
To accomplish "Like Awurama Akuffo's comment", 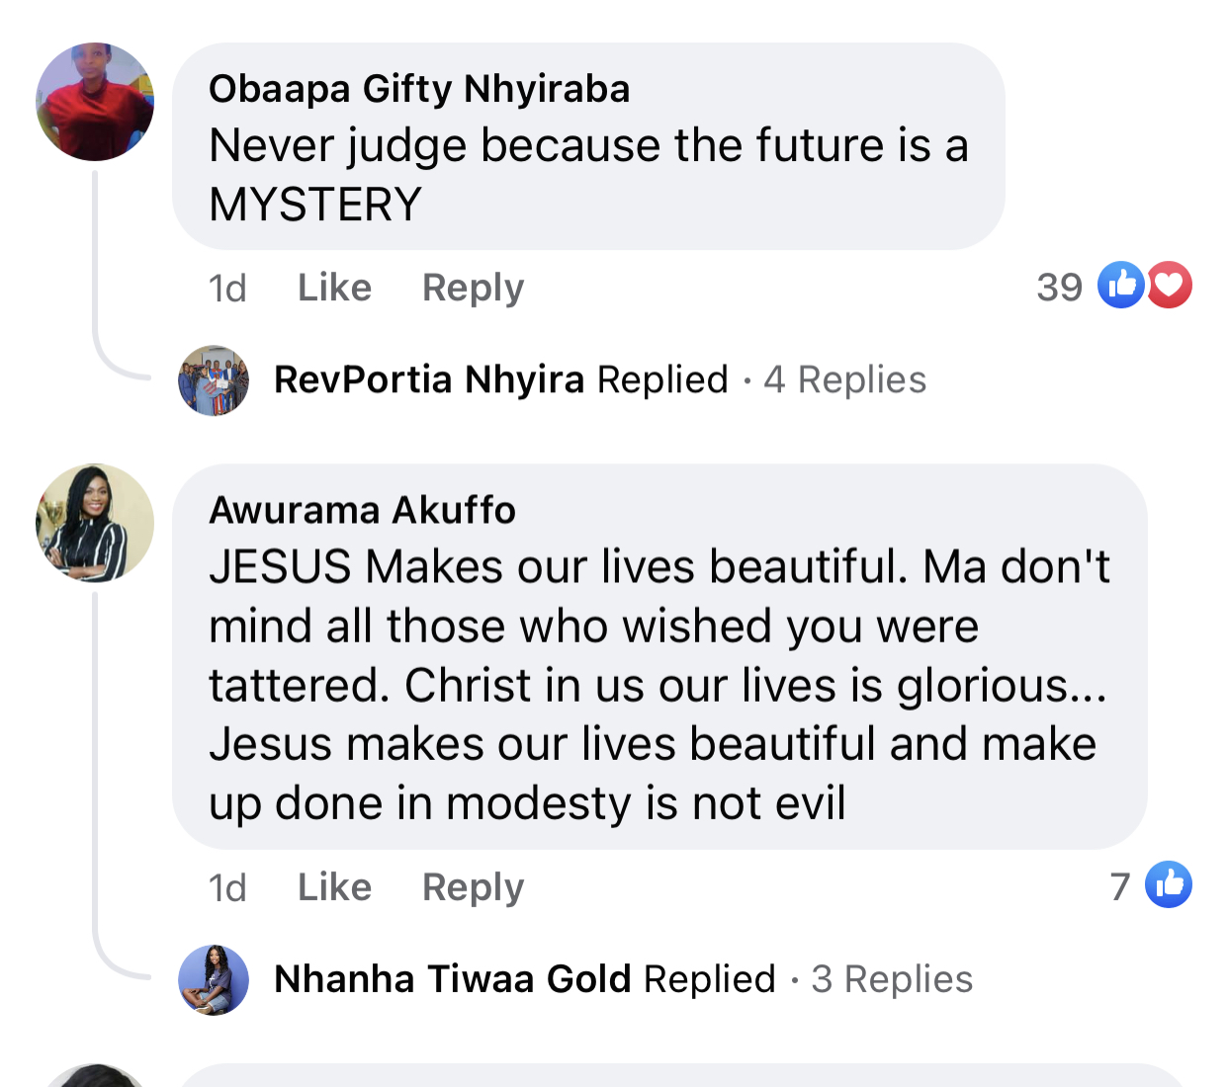I will pos(334,887).
